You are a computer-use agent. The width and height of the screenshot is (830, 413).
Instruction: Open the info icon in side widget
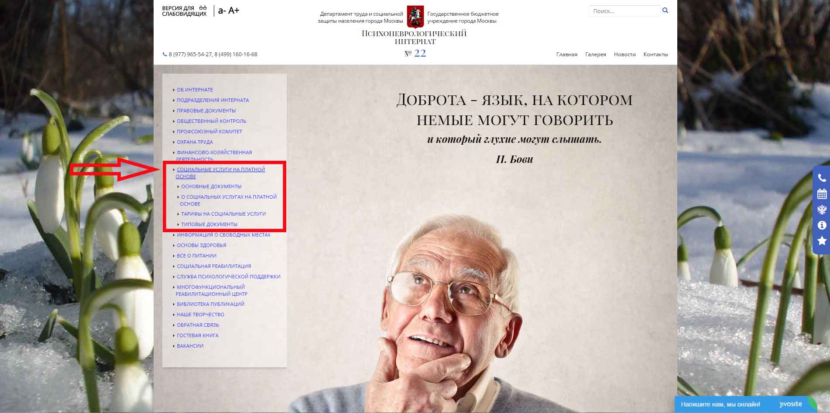[x=822, y=225]
